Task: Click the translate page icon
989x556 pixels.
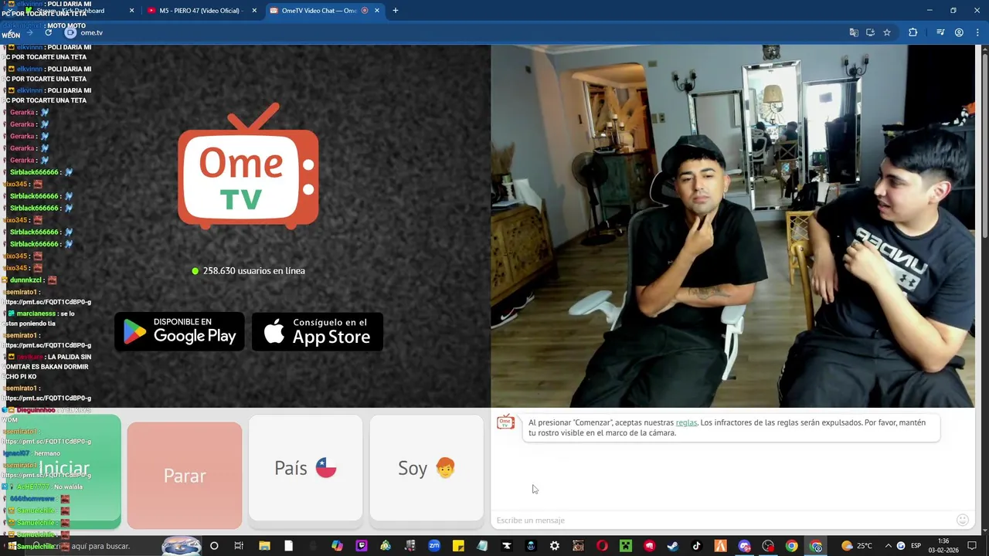Action: (x=853, y=32)
